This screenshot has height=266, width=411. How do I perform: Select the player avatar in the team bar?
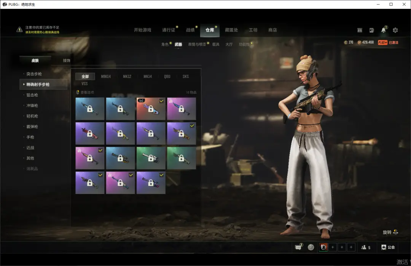[x=323, y=247]
